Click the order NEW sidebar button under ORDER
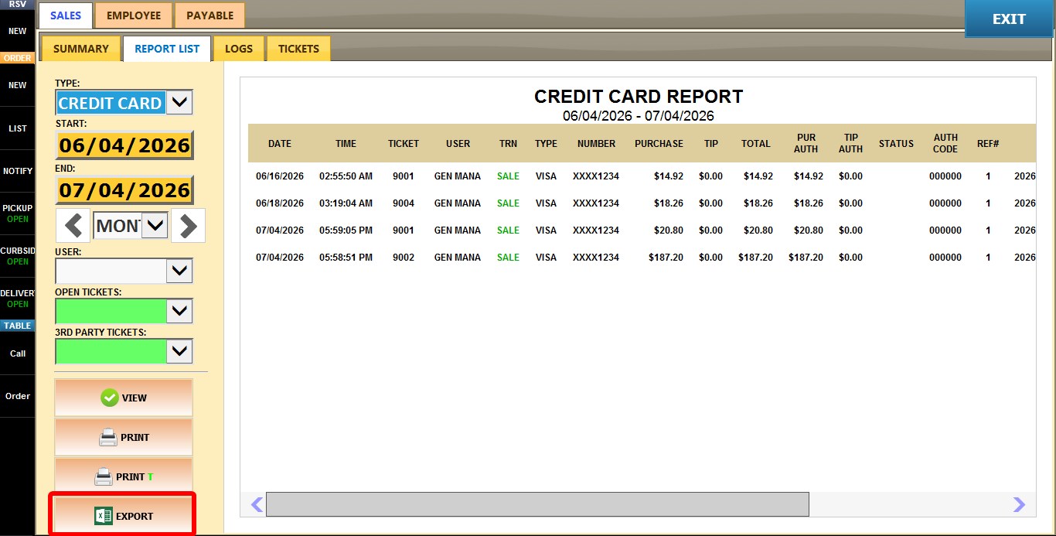 17,85
